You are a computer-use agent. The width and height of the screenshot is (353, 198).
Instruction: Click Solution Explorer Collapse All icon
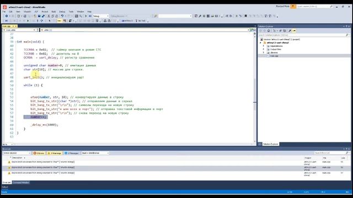click(281, 31)
